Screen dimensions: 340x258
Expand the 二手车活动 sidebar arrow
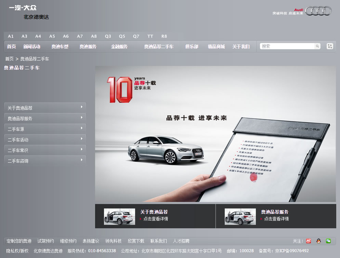click(x=81, y=139)
